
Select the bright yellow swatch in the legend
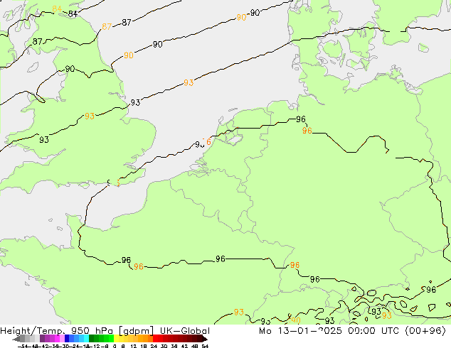117,339
